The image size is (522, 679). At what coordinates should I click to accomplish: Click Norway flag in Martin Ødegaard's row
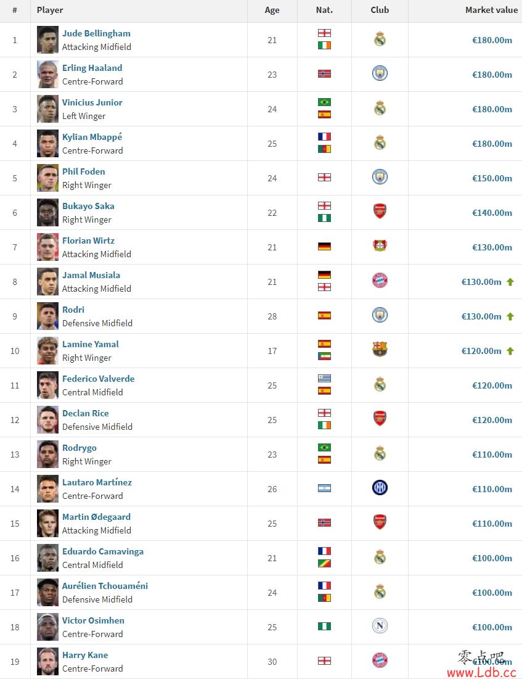(324, 523)
